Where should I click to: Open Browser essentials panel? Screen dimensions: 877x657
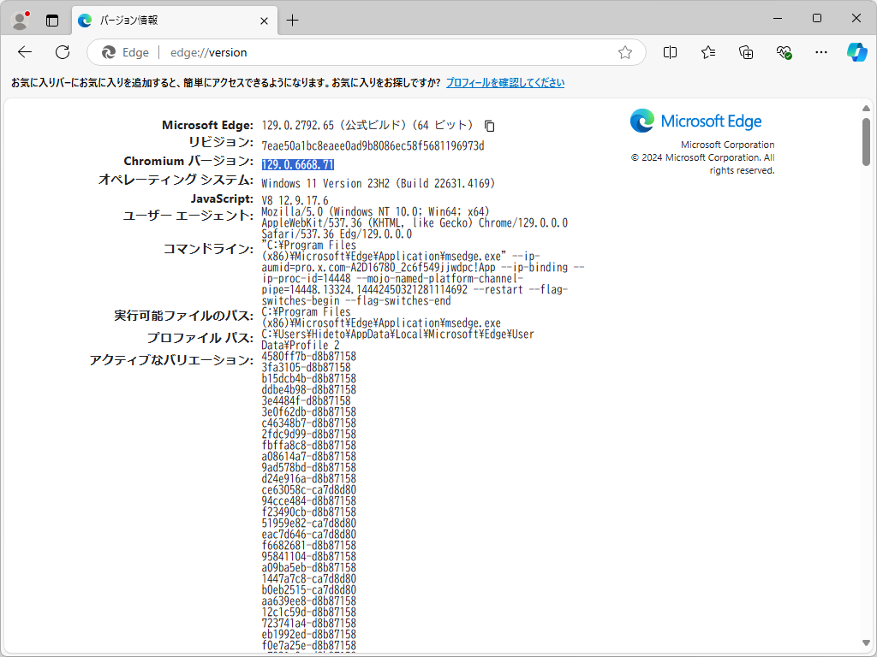pos(783,52)
